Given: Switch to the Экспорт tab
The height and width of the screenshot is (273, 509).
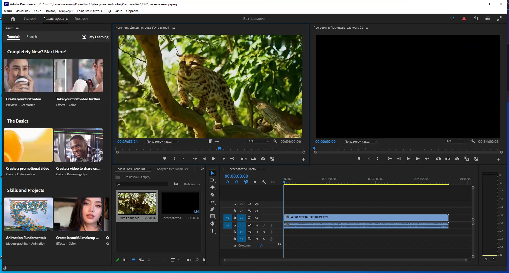Looking at the screenshot, I should click(81, 19).
